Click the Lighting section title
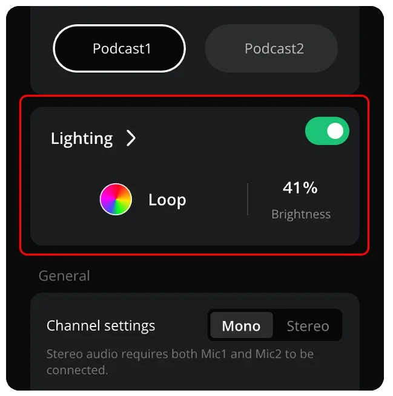 click(82, 138)
